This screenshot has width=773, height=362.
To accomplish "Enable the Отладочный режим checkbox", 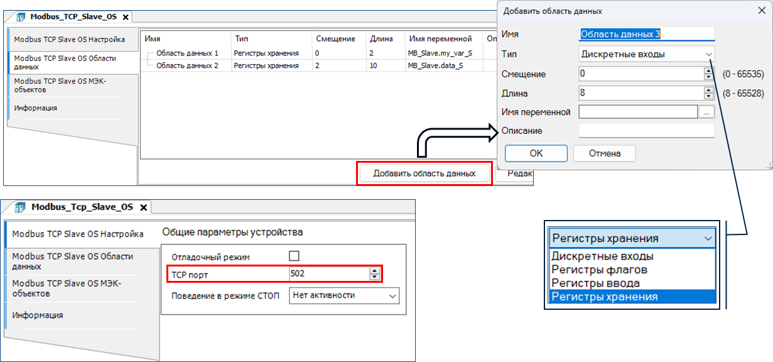I will pyautogui.click(x=294, y=256).
